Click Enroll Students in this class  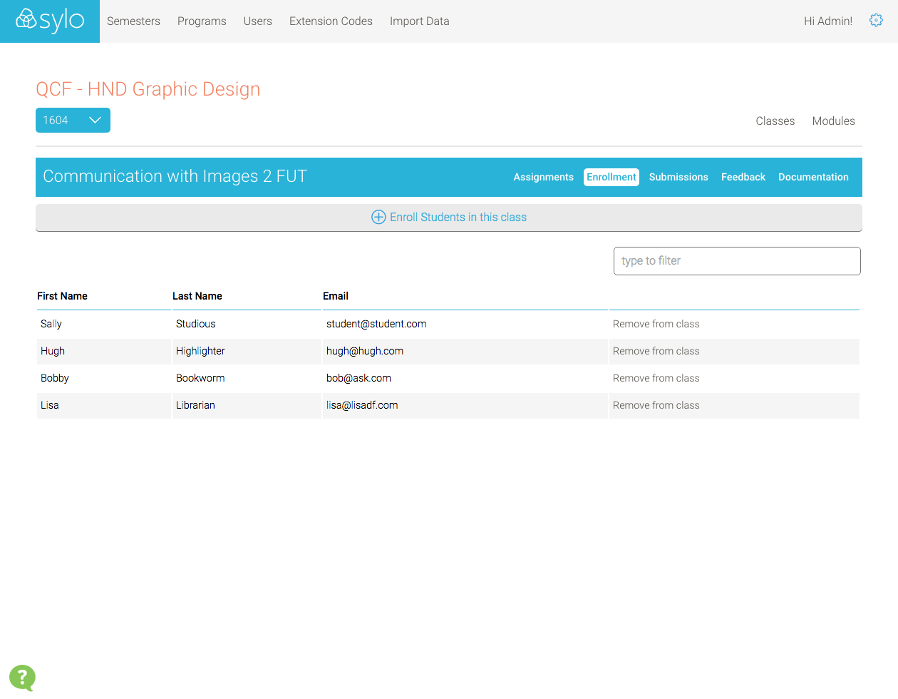point(449,218)
